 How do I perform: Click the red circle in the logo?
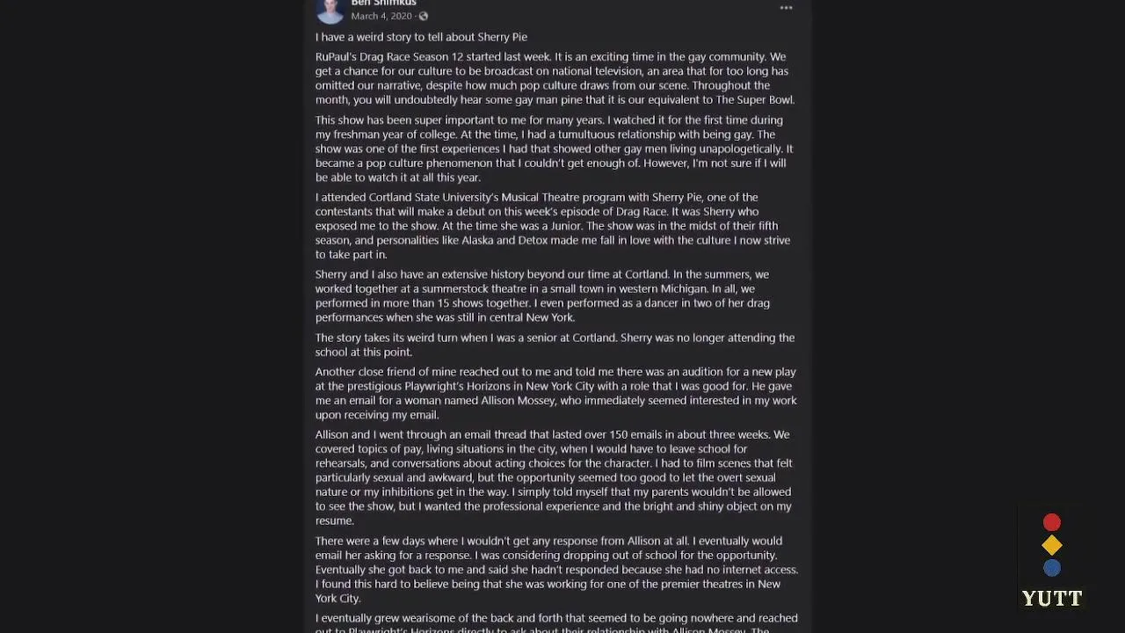1052,523
